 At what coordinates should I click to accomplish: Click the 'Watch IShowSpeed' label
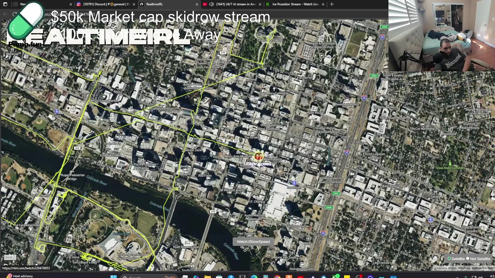(253, 242)
